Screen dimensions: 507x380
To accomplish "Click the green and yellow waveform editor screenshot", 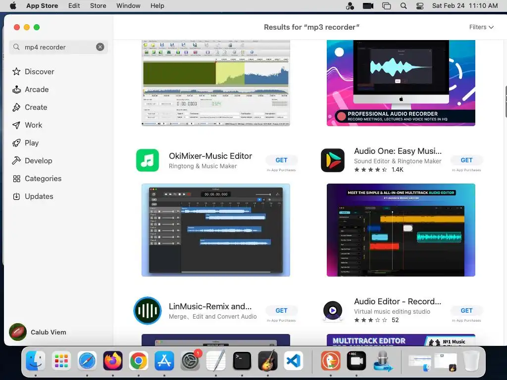I will 216,83.
